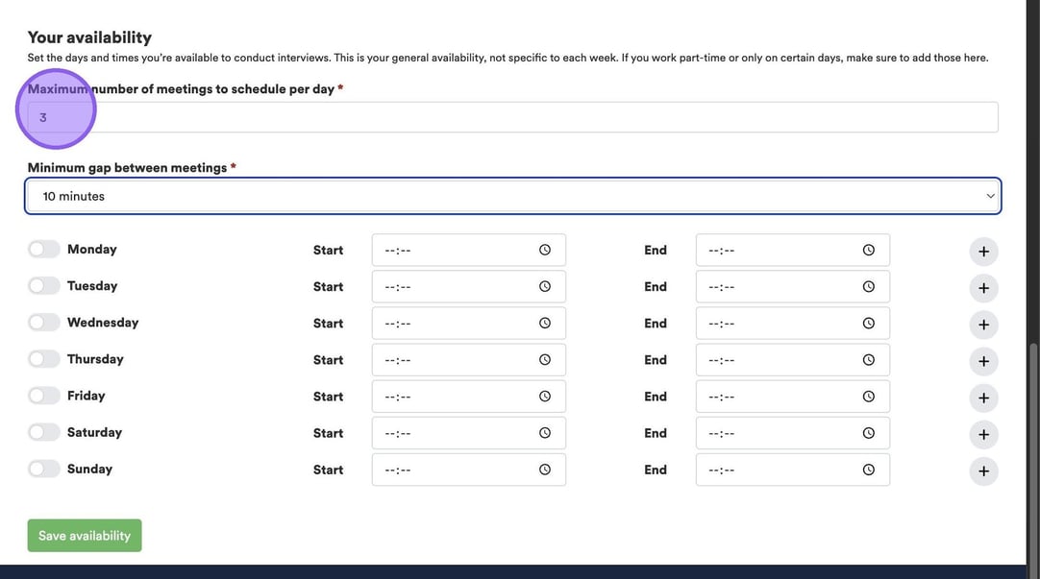The height and width of the screenshot is (579, 1040).
Task: Add another time slot for Wednesday
Action: (x=983, y=325)
